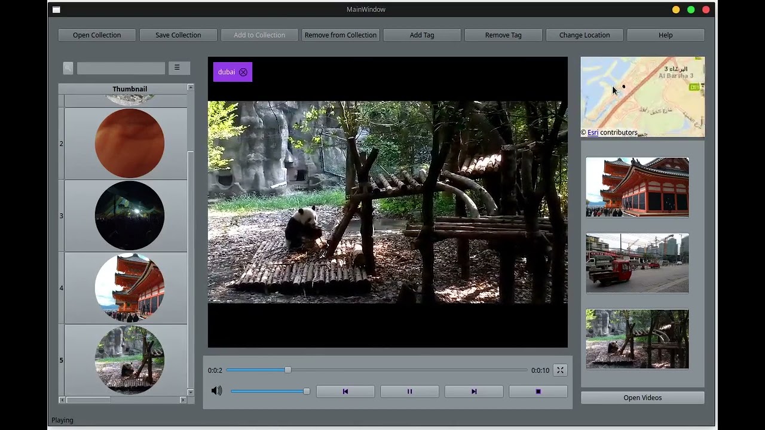Viewport: 765px width, 430px height.
Task: Skip to the previous video
Action: click(345, 392)
